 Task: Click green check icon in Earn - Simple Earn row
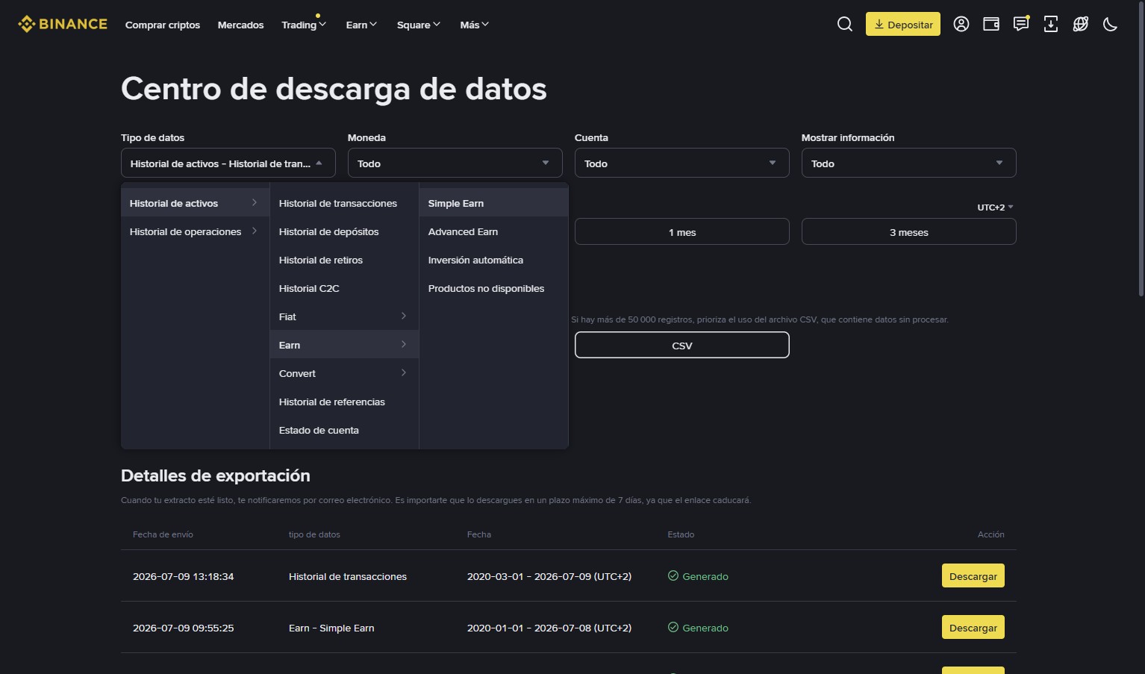pos(673,627)
